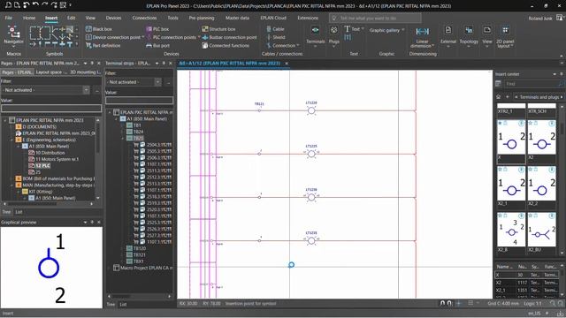The width and height of the screenshot is (566, 318).
Task: Insert a Shield
Action: tap(276, 37)
